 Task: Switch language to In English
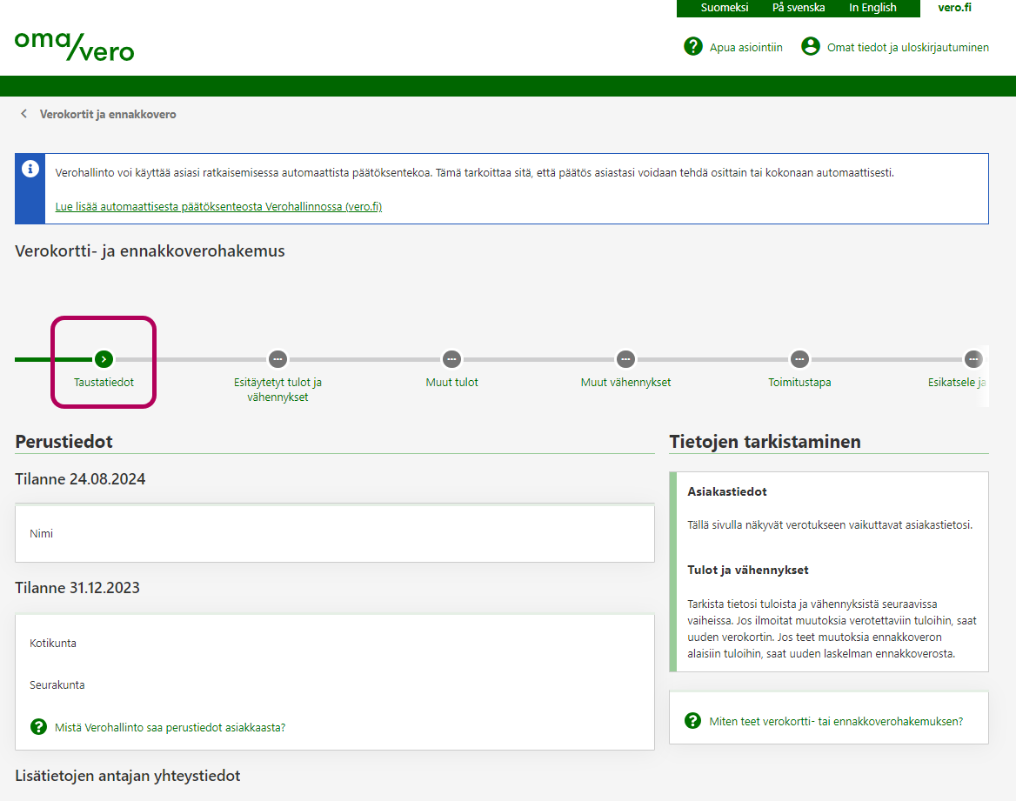872,8
